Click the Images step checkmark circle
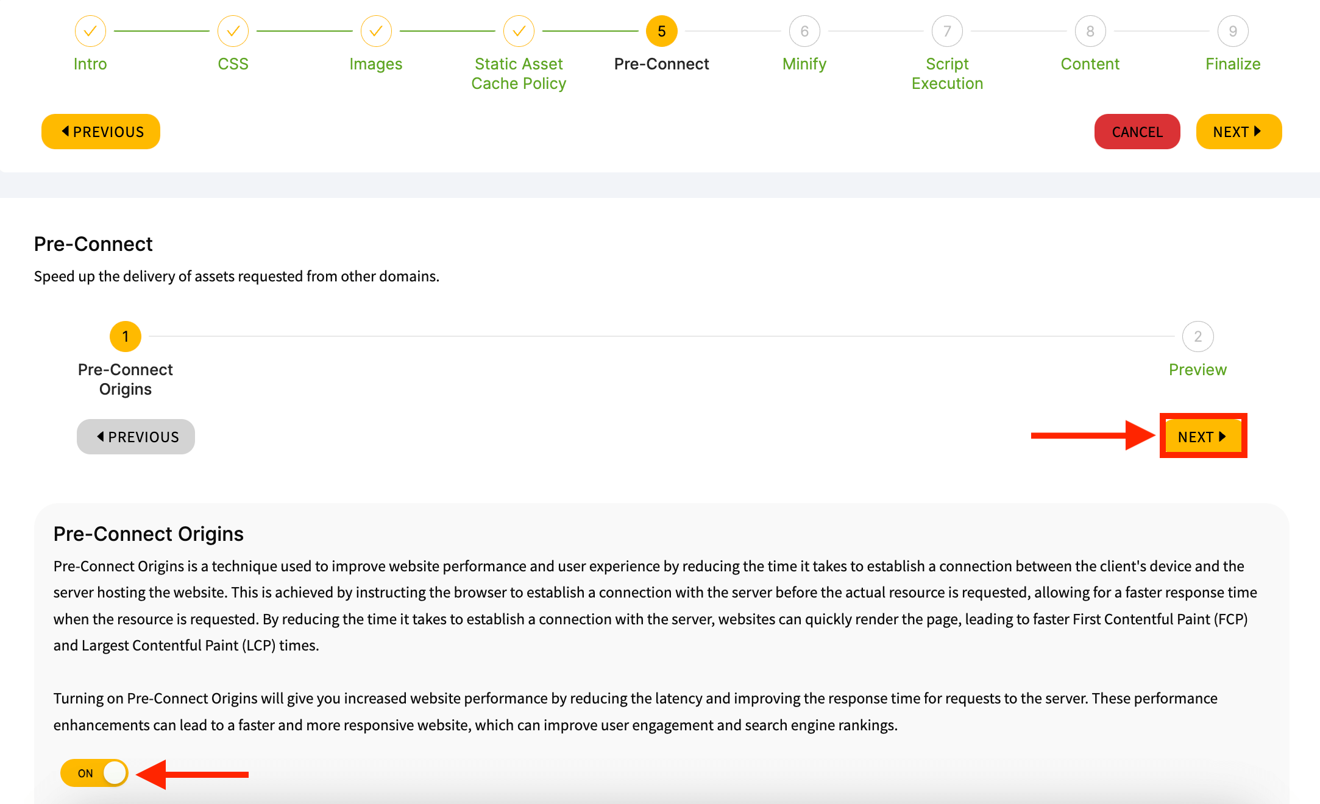Viewport: 1320px width, 804px height. (x=376, y=31)
